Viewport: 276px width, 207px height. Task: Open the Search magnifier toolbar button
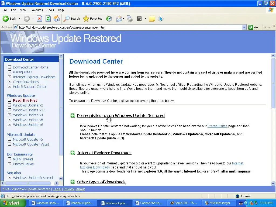coord(71,19)
